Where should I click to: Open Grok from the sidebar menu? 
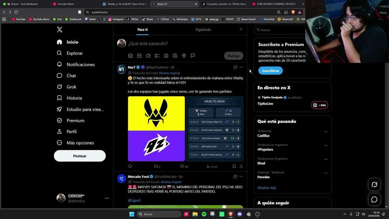pos(67,87)
